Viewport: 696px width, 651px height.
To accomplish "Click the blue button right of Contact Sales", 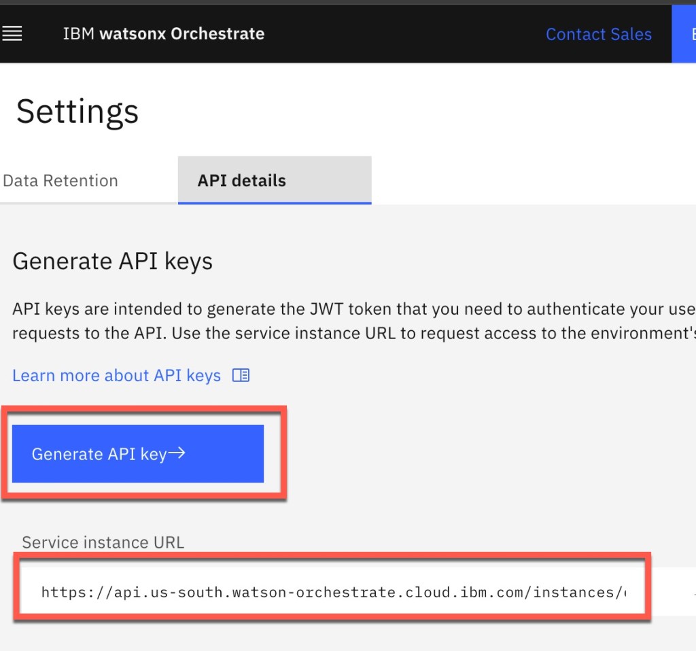I will point(684,34).
